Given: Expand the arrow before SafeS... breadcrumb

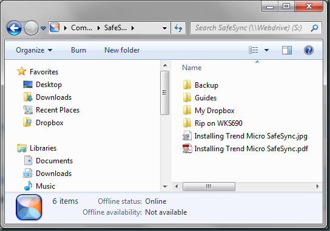Looking at the screenshot, I should [x=99, y=28].
